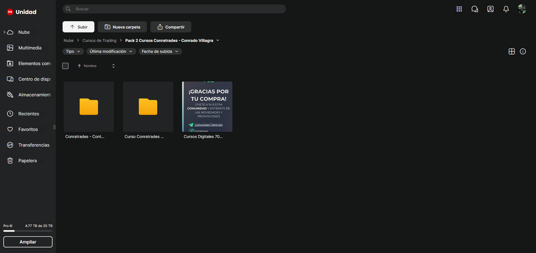Open the Cursos Digitales file thumbnail

(x=207, y=107)
